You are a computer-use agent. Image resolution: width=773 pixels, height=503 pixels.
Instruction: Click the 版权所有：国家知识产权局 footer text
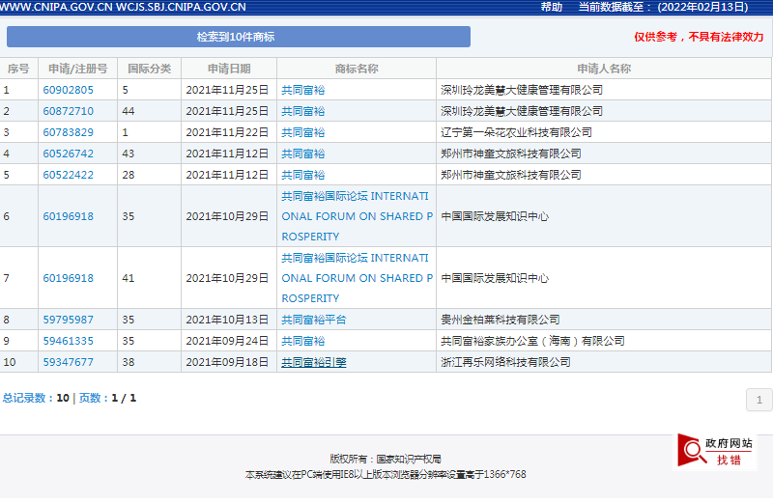[x=385, y=460]
